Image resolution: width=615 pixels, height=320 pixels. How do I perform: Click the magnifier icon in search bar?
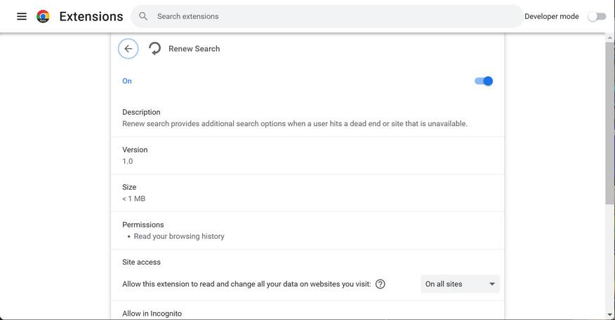(143, 16)
